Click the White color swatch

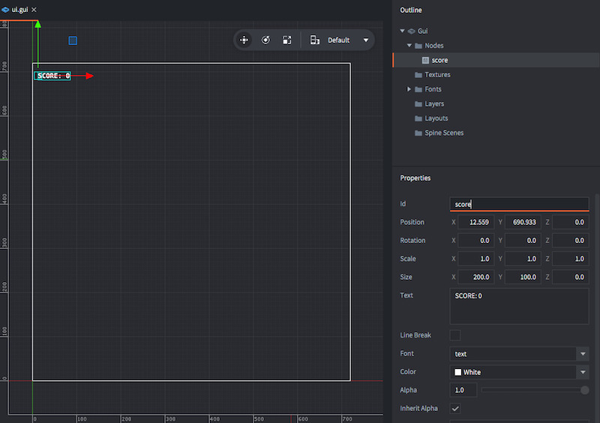click(x=458, y=372)
